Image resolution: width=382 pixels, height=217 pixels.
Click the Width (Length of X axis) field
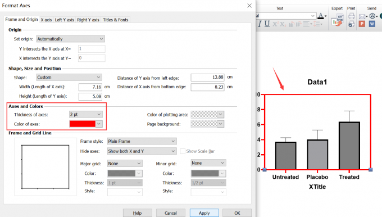click(90, 87)
